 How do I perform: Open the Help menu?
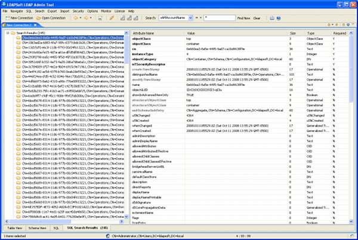point(131,11)
